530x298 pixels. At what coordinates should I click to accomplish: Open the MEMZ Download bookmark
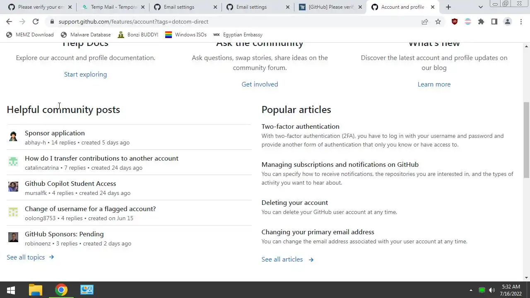(30, 35)
